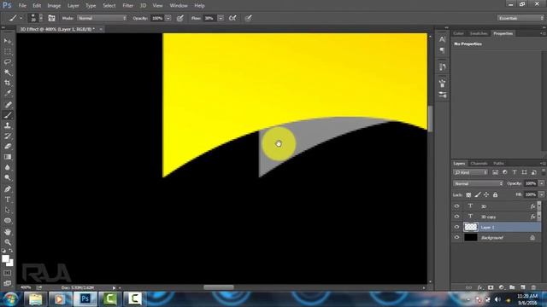The height and width of the screenshot is (307, 547).
Task: Toggle lock all
Action: pyautogui.click(x=495, y=195)
